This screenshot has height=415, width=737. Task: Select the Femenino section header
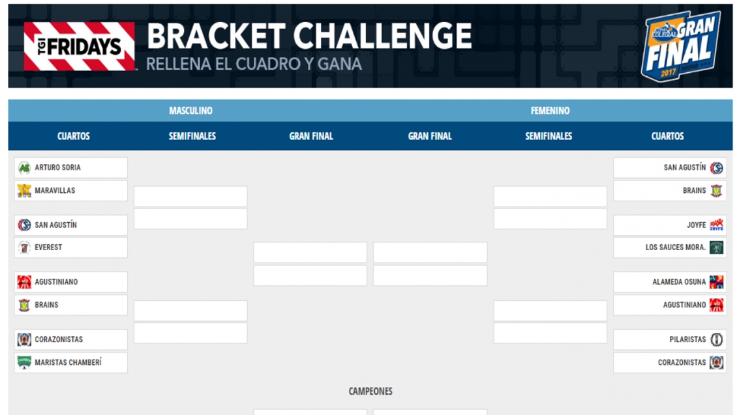(x=550, y=111)
